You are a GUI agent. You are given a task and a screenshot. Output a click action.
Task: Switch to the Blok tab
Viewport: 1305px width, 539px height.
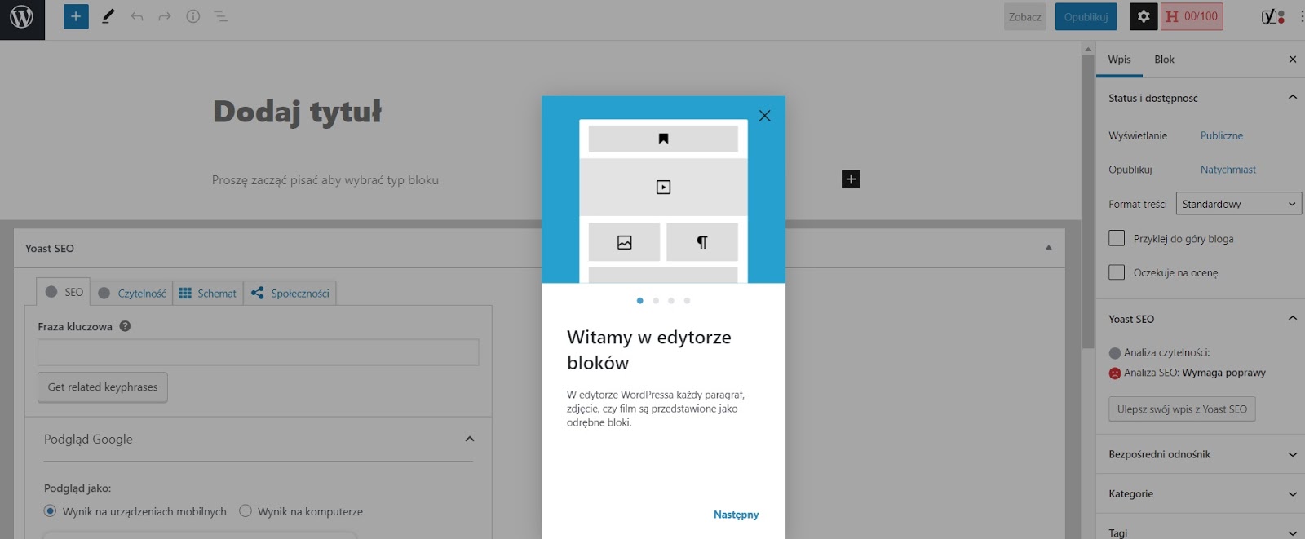[1164, 60]
